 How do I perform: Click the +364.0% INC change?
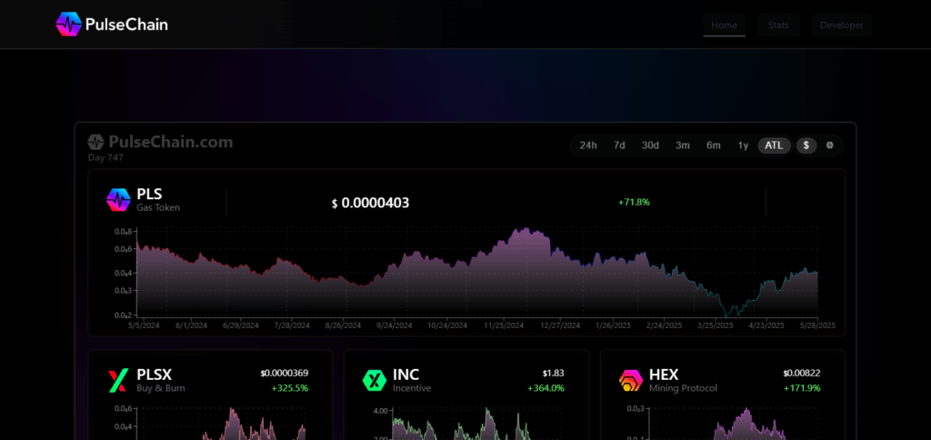pos(546,388)
